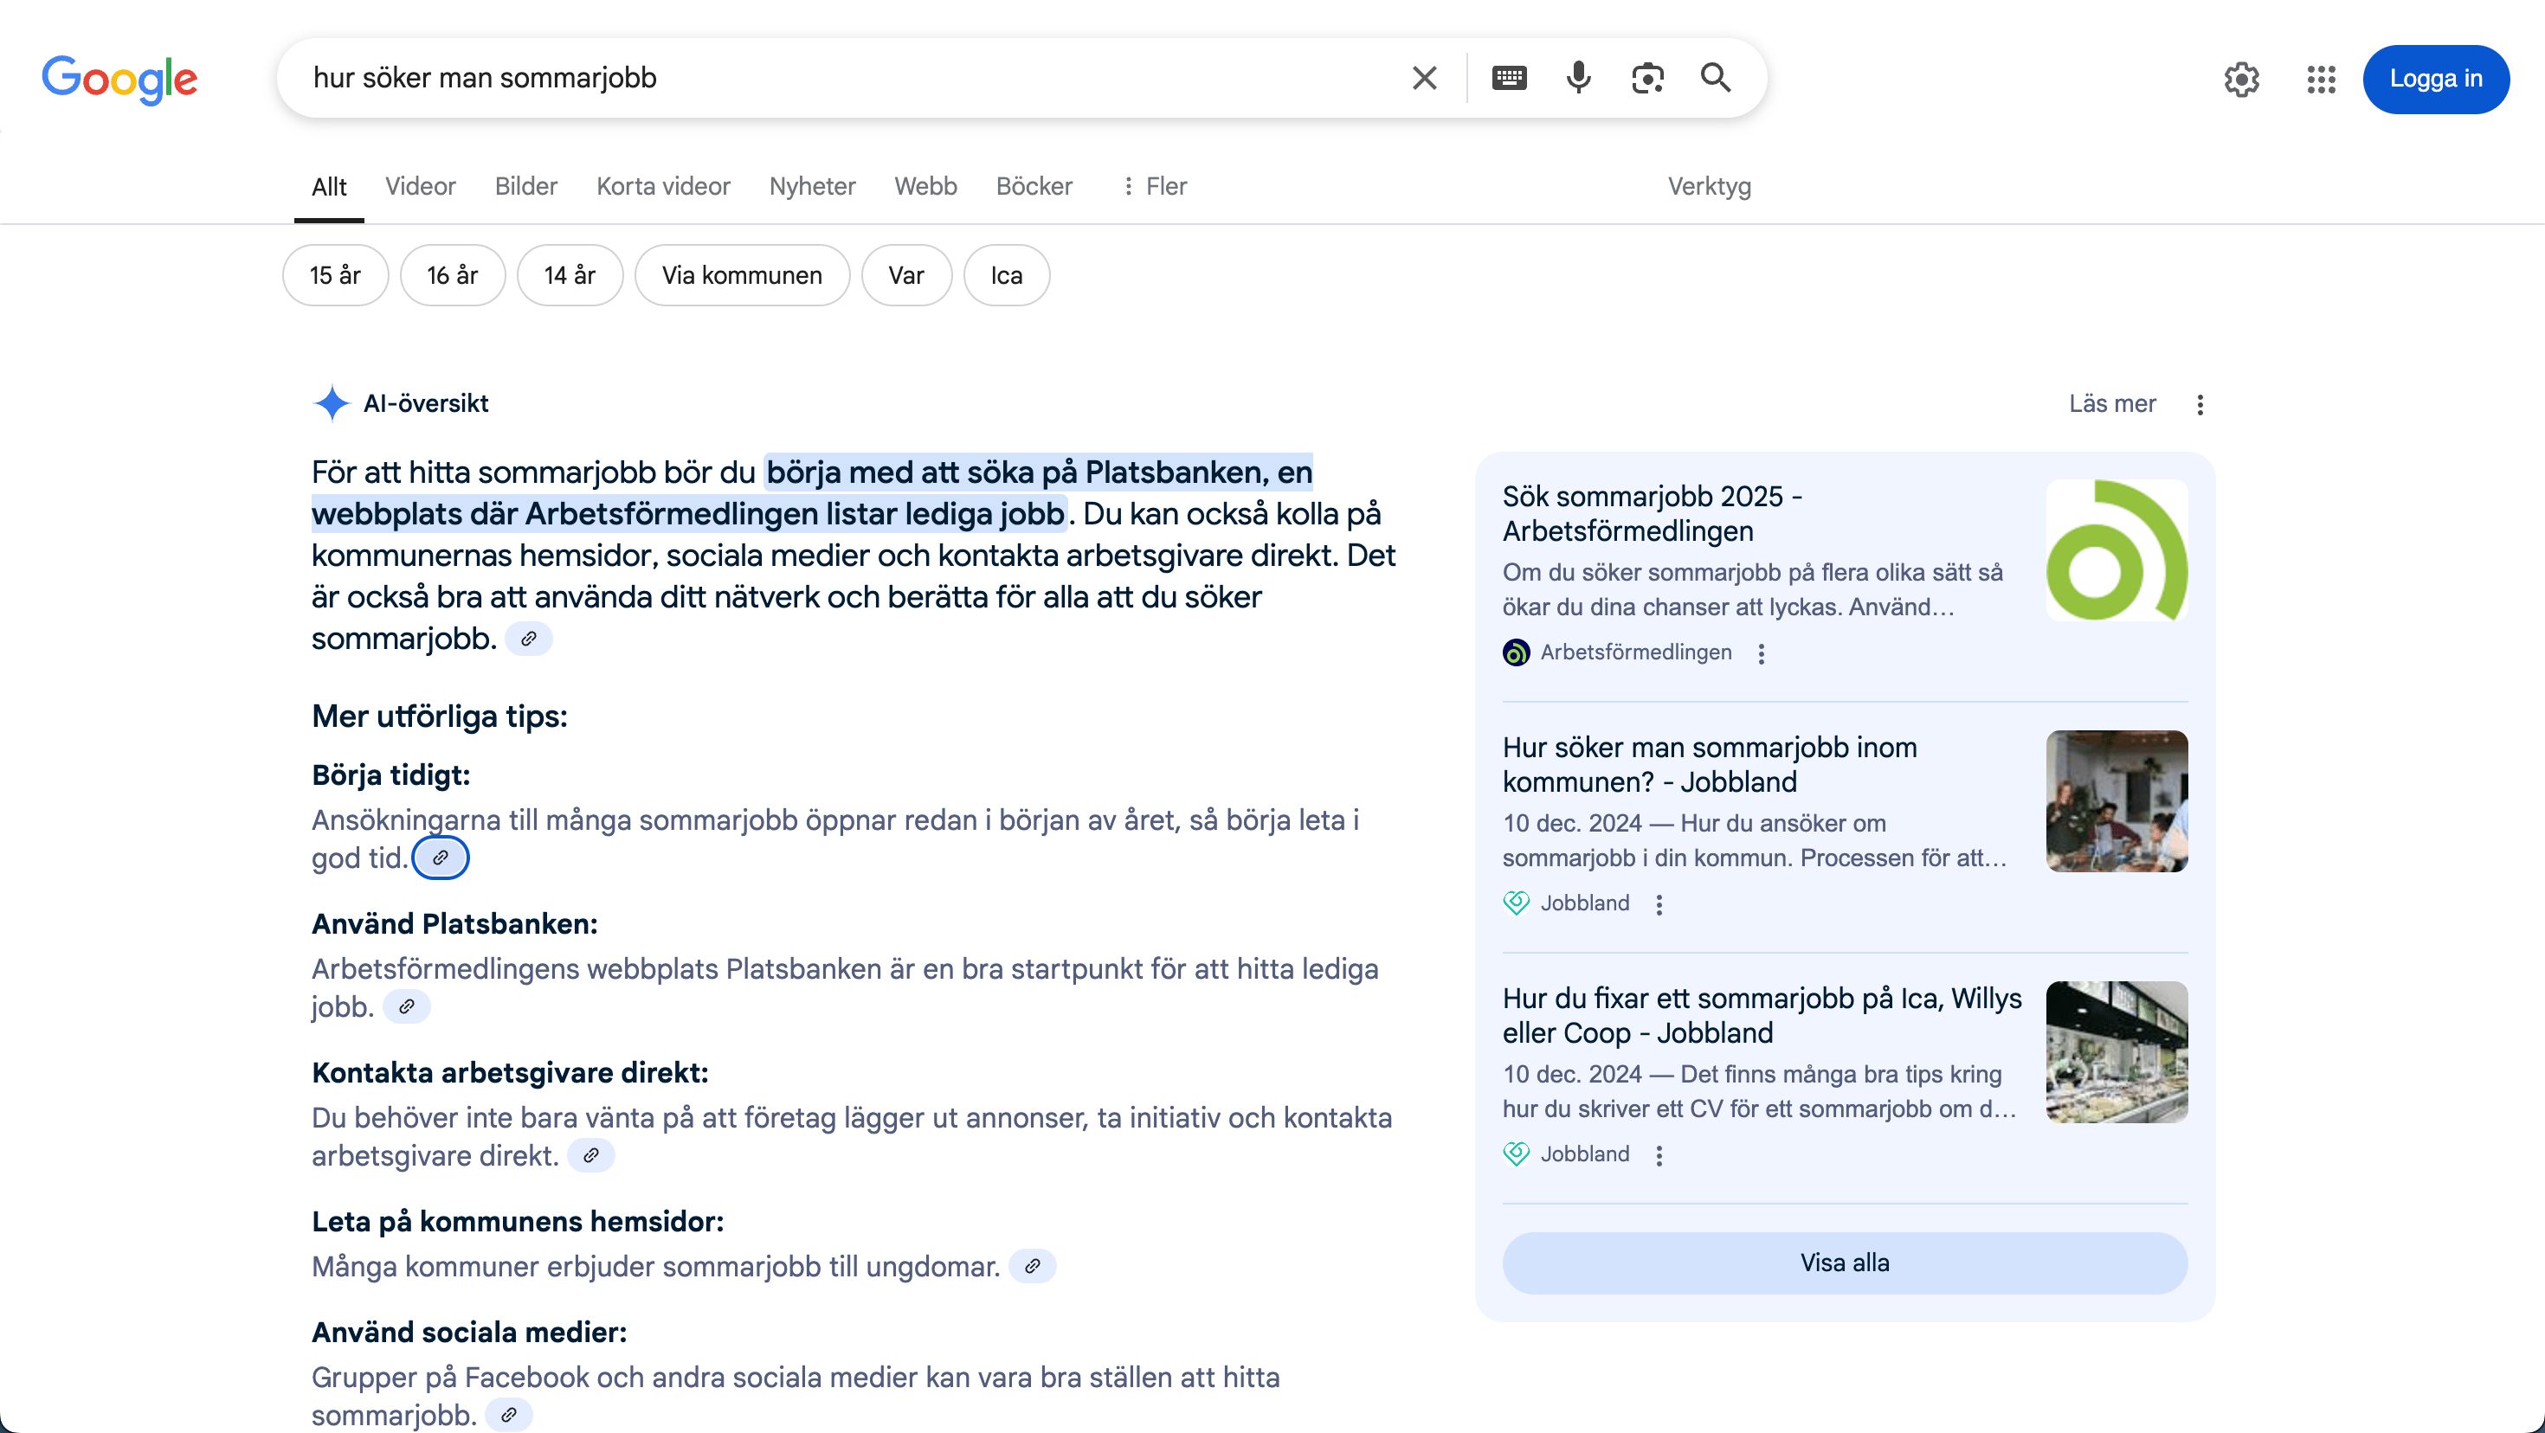Click the 'Logga in' button
The height and width of the screenshot is (1433, 2545).
pos(2435,79)
